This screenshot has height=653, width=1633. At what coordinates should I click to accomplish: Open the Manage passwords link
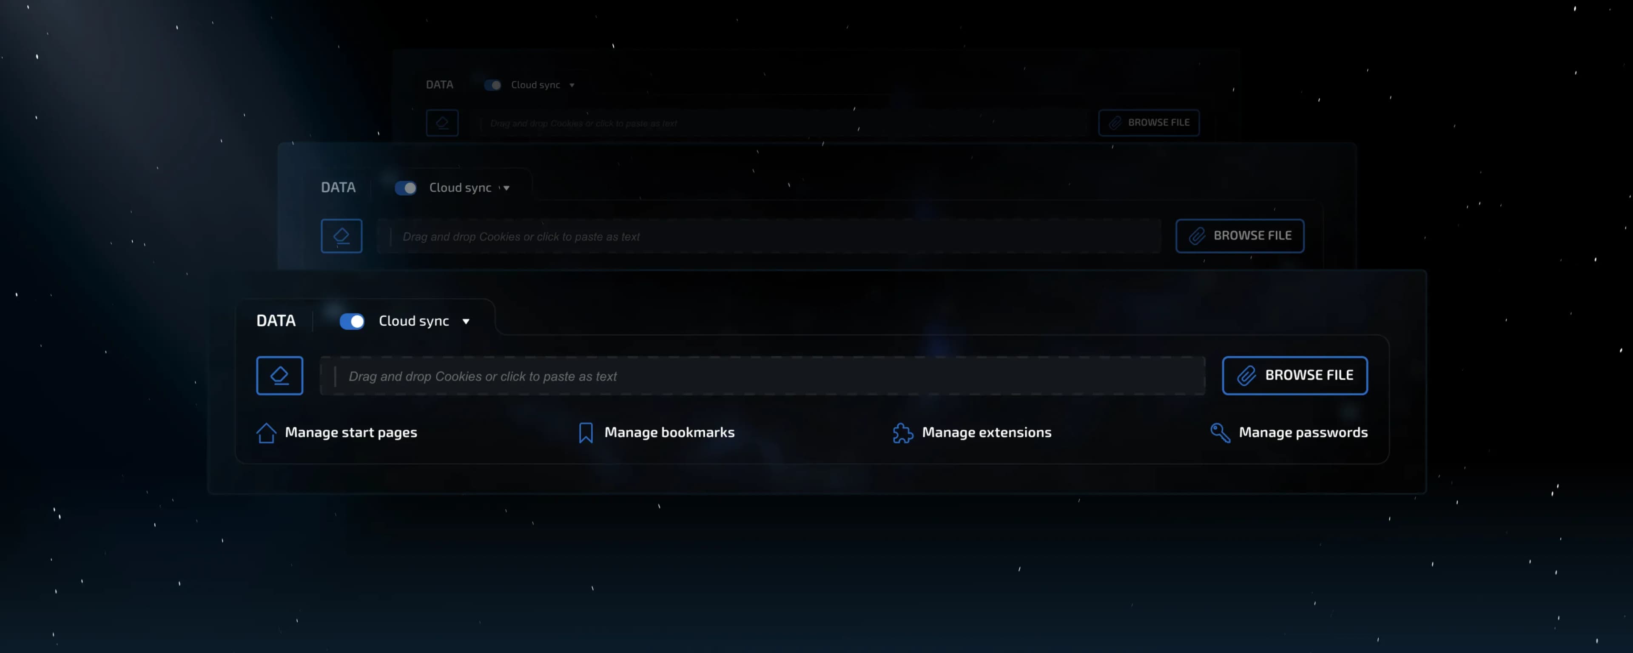[x=1303, y=432]
